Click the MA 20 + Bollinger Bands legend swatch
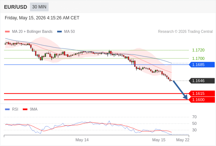Viewport: 216px width, 146px height. pyautogui.click(x=7, y=32)
